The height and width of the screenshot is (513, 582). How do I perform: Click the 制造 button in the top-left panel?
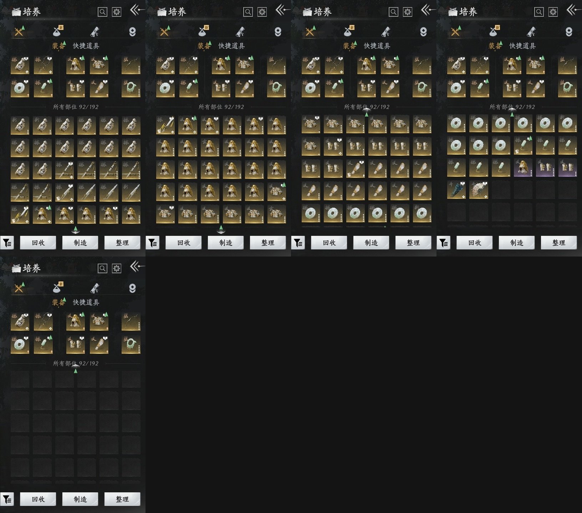pyautogui.click(x=80, y=243)
